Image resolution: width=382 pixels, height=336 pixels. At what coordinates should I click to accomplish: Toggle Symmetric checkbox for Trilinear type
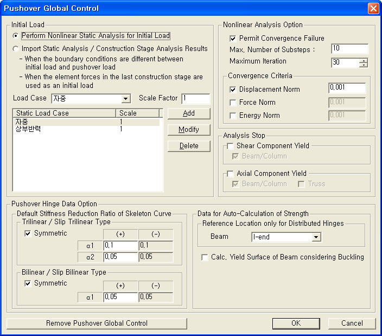tap(28, 233)
